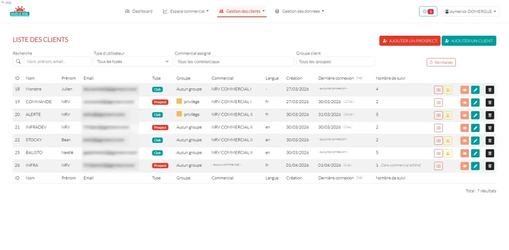View COMMANDE details via eye icon
Viewport: 509px width, 250px height.
pyautogui.click(x=465, y=102)
